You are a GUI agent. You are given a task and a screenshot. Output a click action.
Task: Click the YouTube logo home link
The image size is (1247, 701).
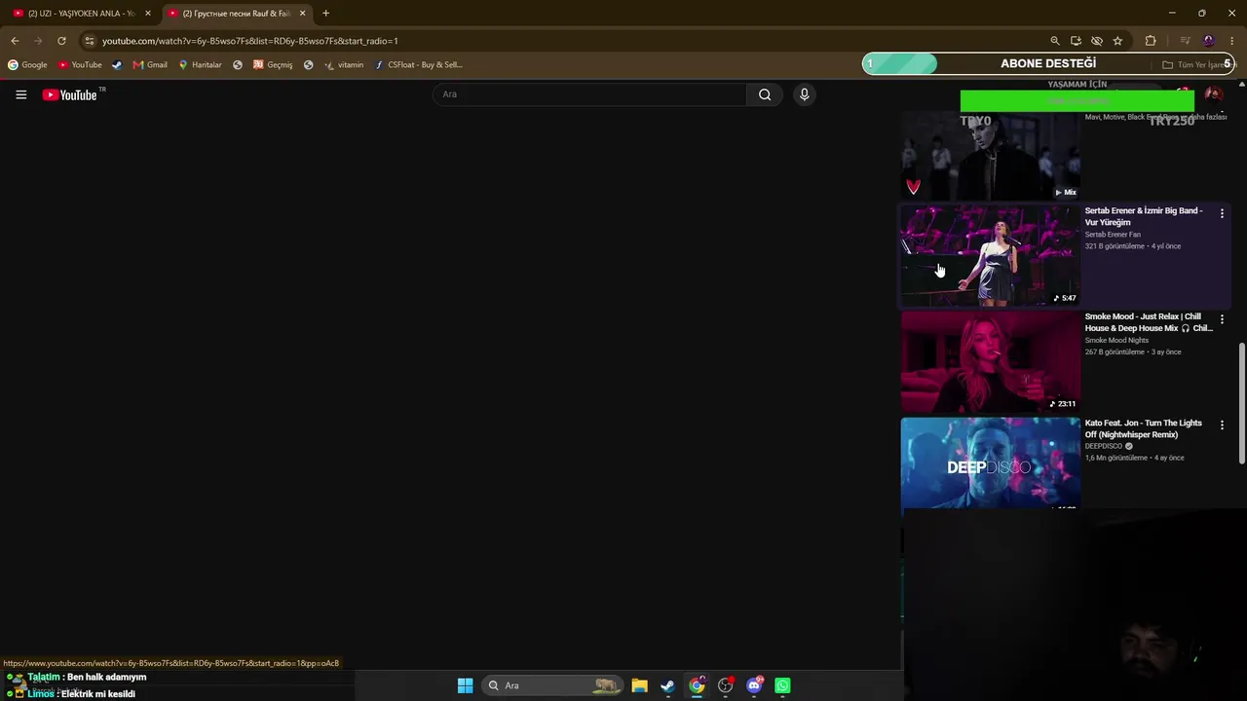point(70,94)
